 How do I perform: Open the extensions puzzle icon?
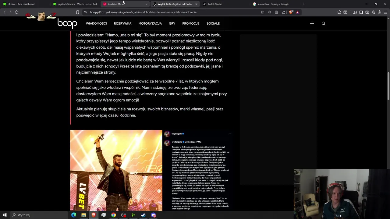click(x=339, y=12)
